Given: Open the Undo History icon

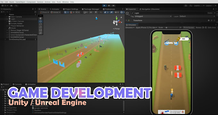Looking at the screenshot, I should coord(186,5).
